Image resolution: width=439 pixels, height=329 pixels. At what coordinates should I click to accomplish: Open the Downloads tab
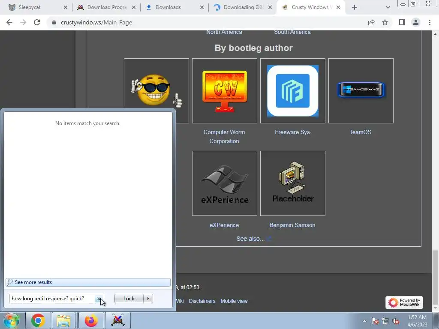[x=174, y=7]
